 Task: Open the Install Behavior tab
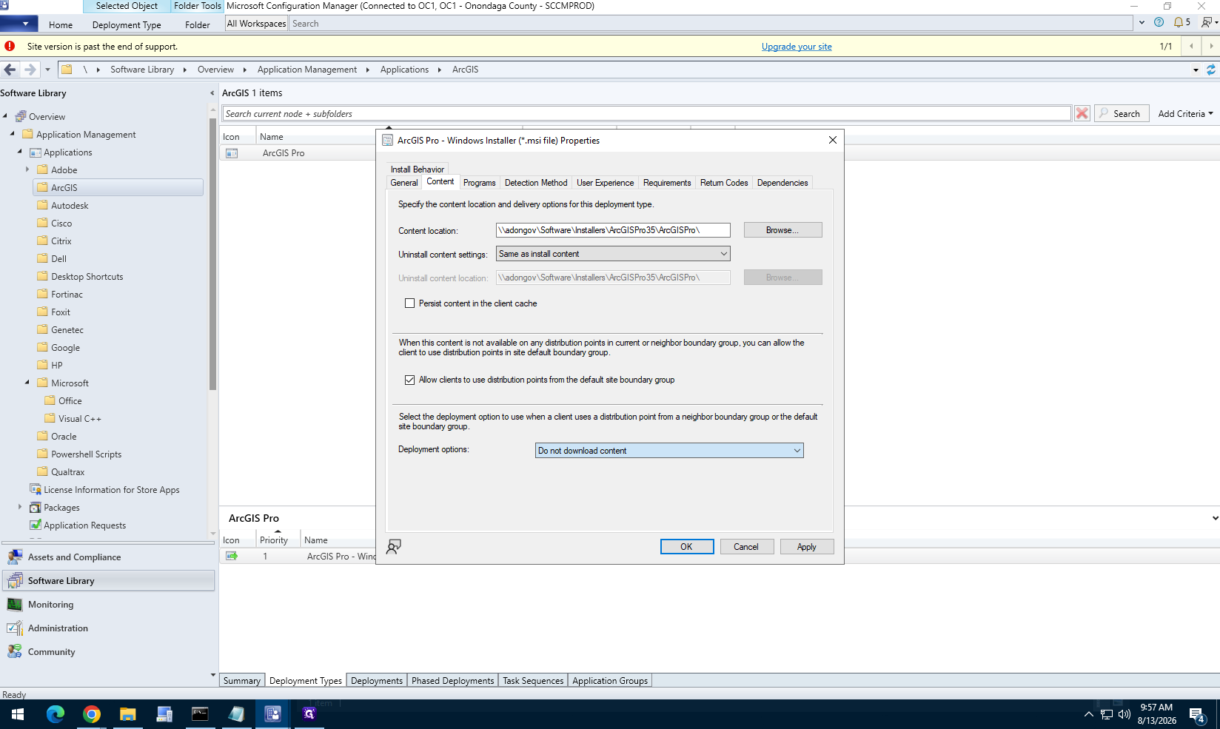click(x=418, y=169)
